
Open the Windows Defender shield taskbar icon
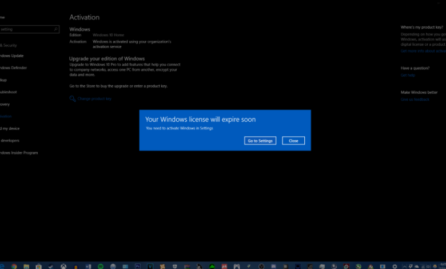point(174,267)
